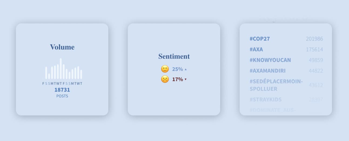This screenshot has height=141, width=349.
Task: Click the down triangle beside 17%
Action: pos(186,79)
